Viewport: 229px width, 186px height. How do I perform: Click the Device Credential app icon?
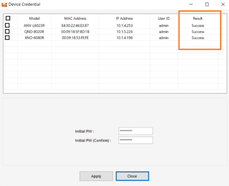pyautogui.click(x=4, y=4)
